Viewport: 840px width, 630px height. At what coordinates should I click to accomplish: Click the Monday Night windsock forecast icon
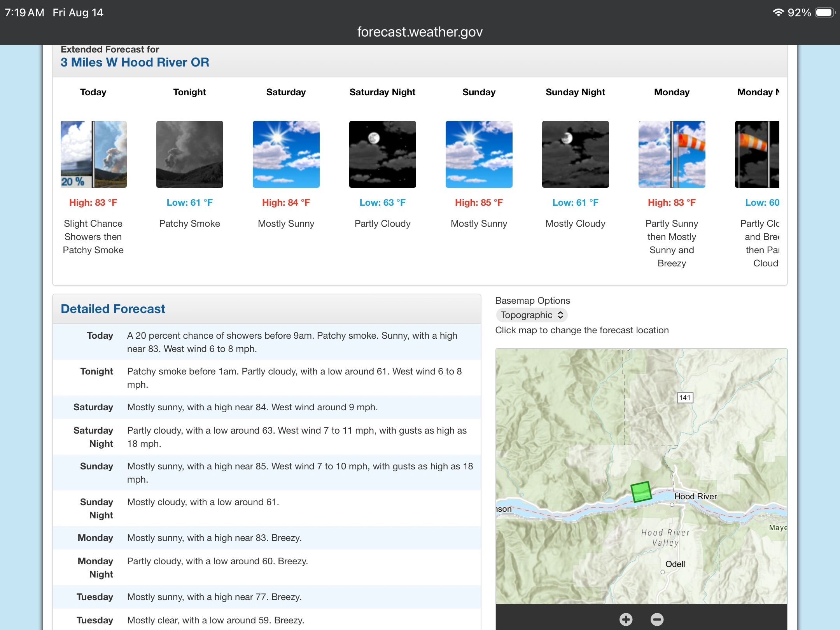pyautogui.click(x=757, y=154)
